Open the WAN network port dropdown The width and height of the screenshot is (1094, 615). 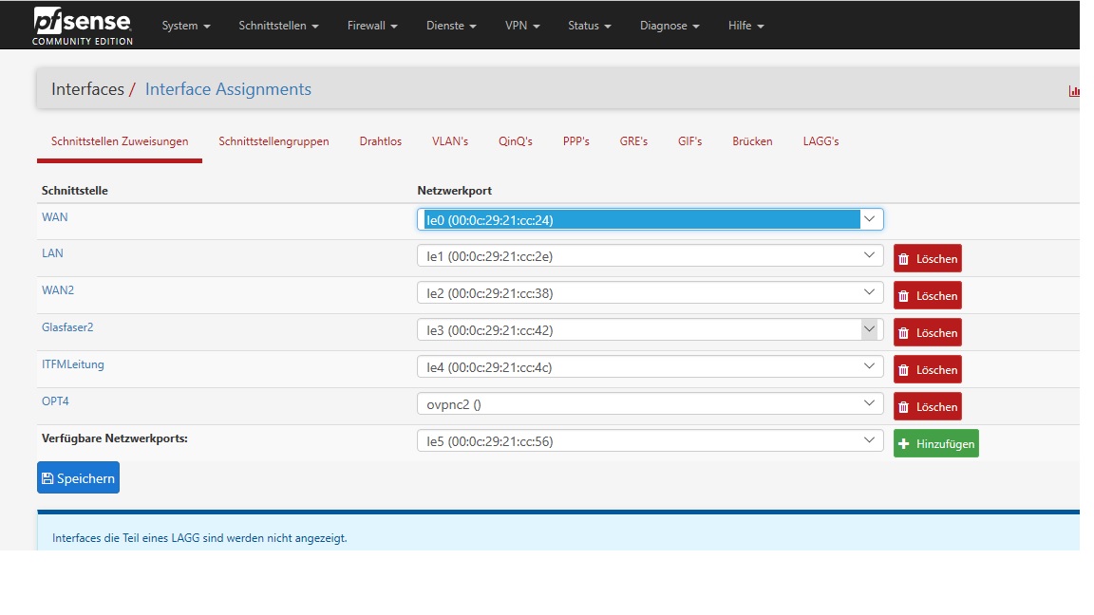[x=650, y=219]
